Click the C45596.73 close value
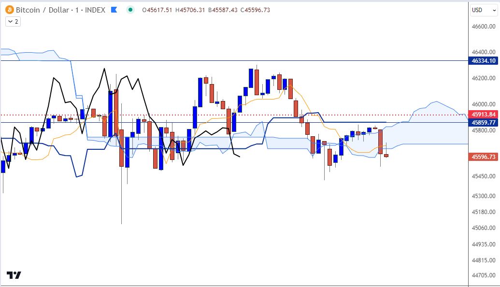 click(x=255, y=10)
